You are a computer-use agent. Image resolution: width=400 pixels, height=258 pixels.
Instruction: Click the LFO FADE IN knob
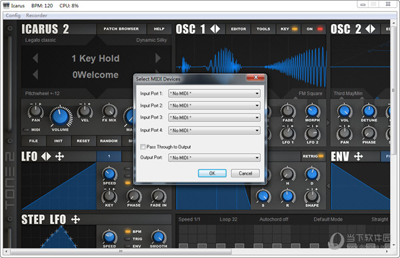coord(159,196)
